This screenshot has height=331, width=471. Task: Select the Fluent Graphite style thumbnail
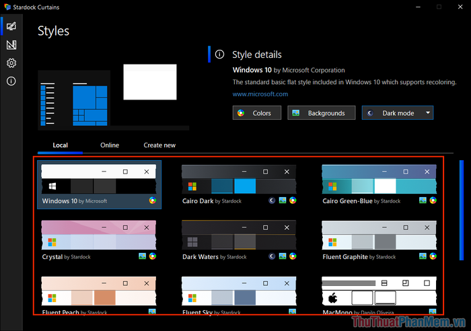coord(379,235)
